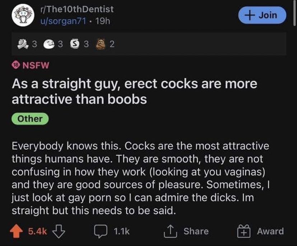Click the silver S award icon
This screenshot has width=297, height=246.
[x=75, y=44]
